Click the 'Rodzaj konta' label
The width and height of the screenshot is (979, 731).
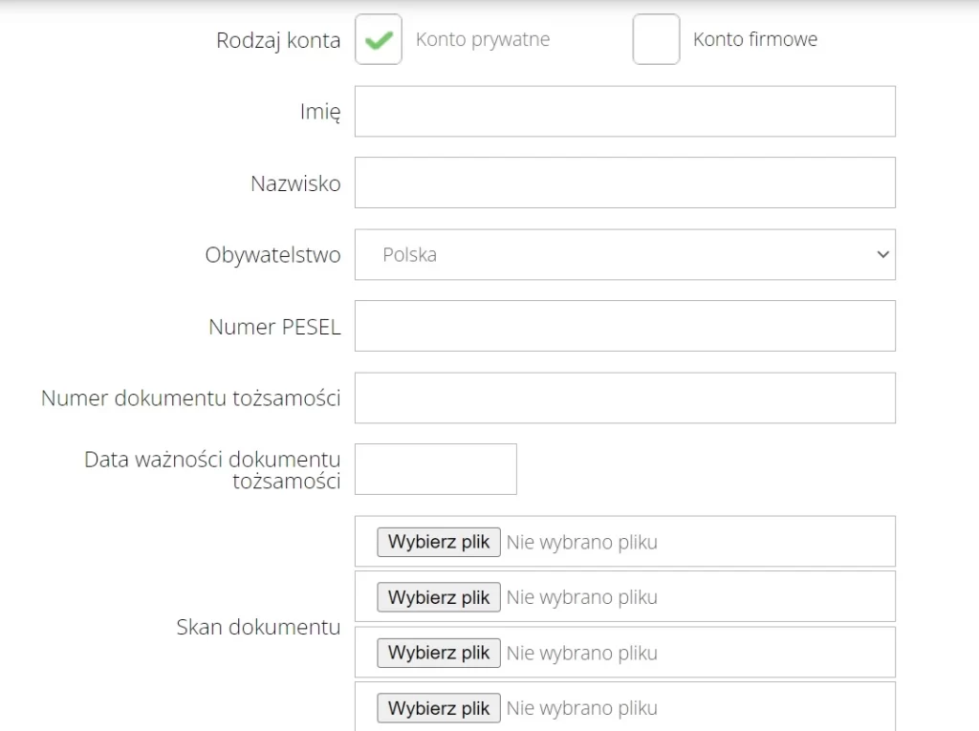tap(278, 40)
